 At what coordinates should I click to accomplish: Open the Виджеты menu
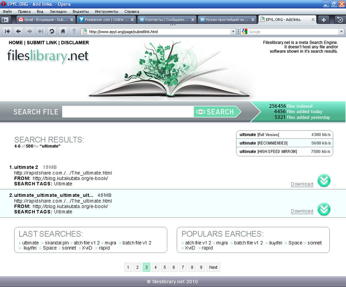[81, 11]
